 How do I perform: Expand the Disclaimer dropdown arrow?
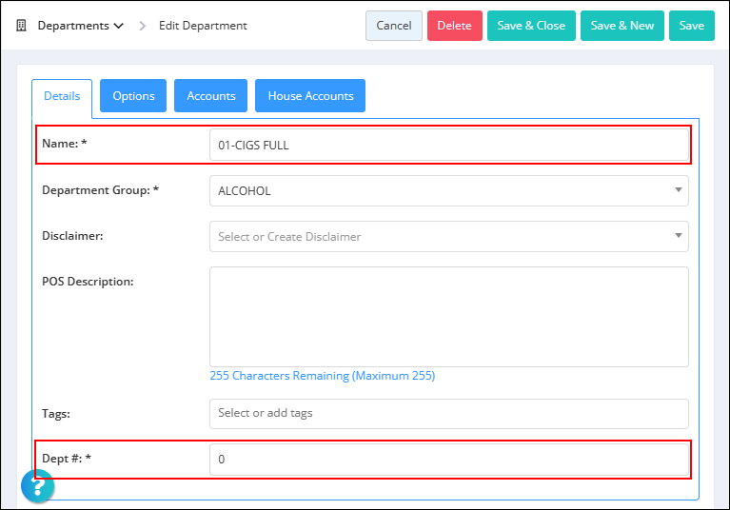click(679, 235)
